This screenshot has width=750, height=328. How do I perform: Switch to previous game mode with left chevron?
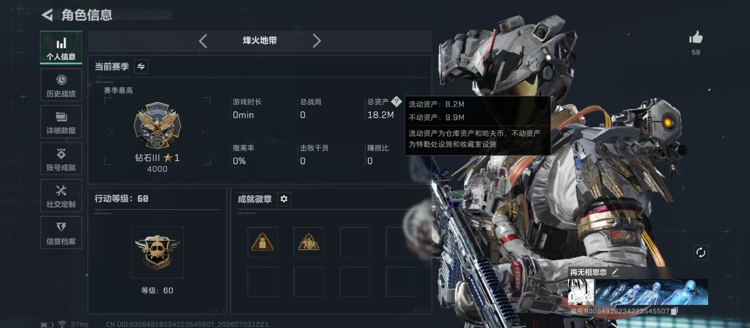[203, 41]
